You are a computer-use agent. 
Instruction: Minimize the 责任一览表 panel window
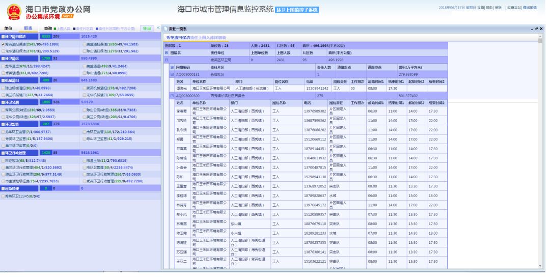(532, 29)
